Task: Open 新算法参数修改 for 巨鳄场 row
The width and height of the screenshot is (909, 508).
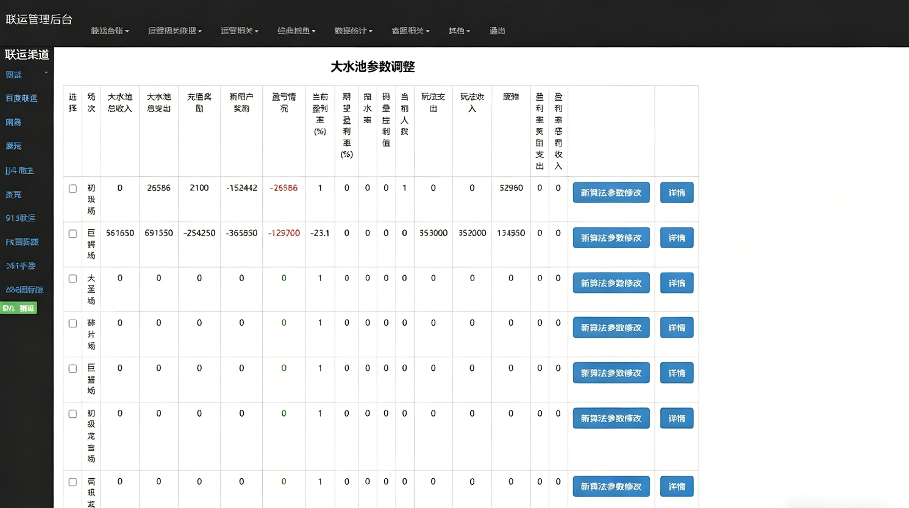Action: point(611,238)
